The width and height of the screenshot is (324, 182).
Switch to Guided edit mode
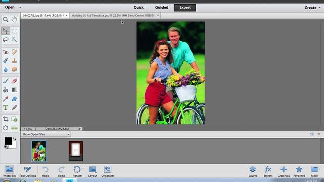tap(161, 8)
